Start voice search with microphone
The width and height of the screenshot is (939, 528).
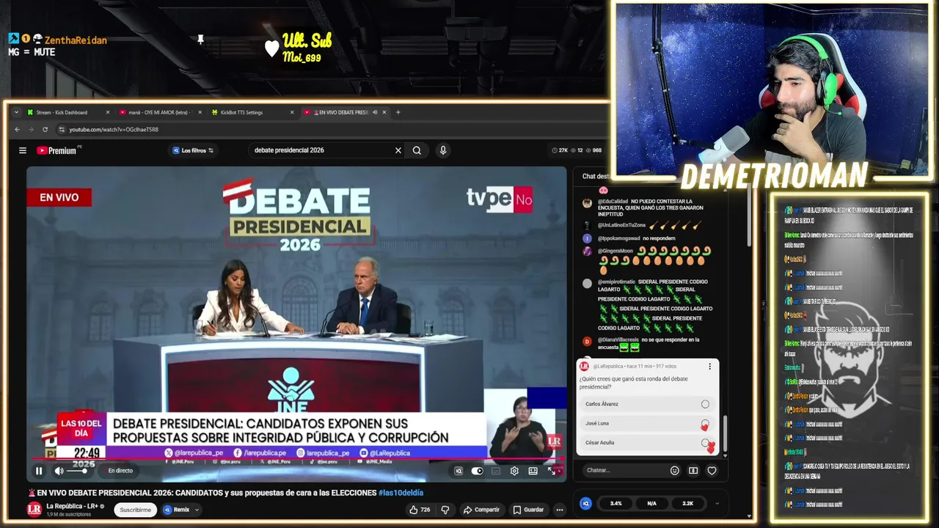pos(443,150)
